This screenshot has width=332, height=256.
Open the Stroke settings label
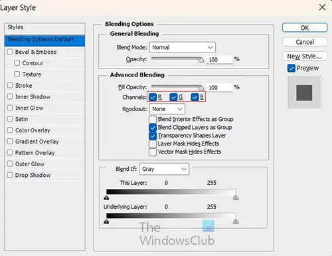click(23, 85)
